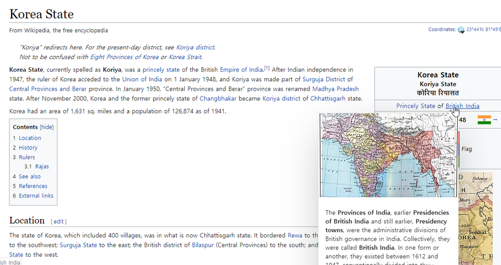Follow the Eight Provinces of Korea link

coord(124,57)
